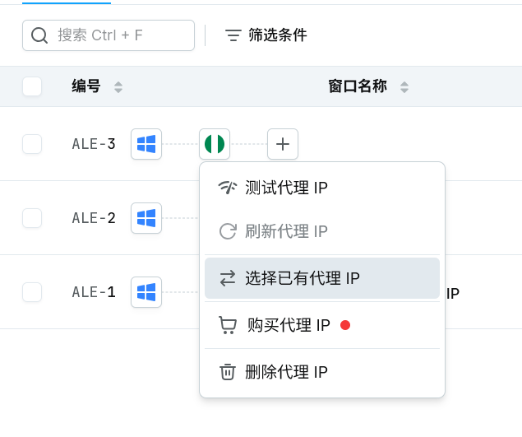Screen dimensions: 522x437
Task: Choose 选择已有代理 IP menu entry
Action: pos(322,278)
